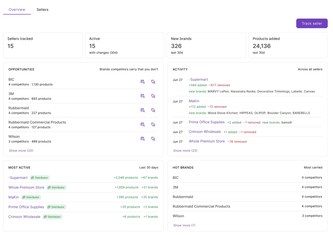Image resolution: width=333 pixels, height=235 pixels.
Task: Open Crimson Wholesale link in Activity panel
Action: 205,132
